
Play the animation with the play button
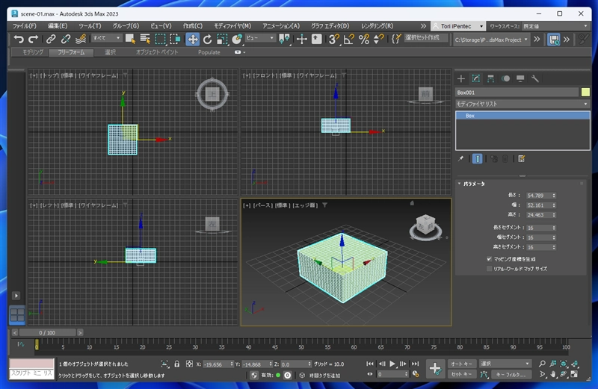point(392,364)
